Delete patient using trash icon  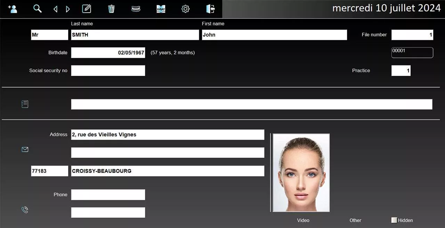click(111, 9)
